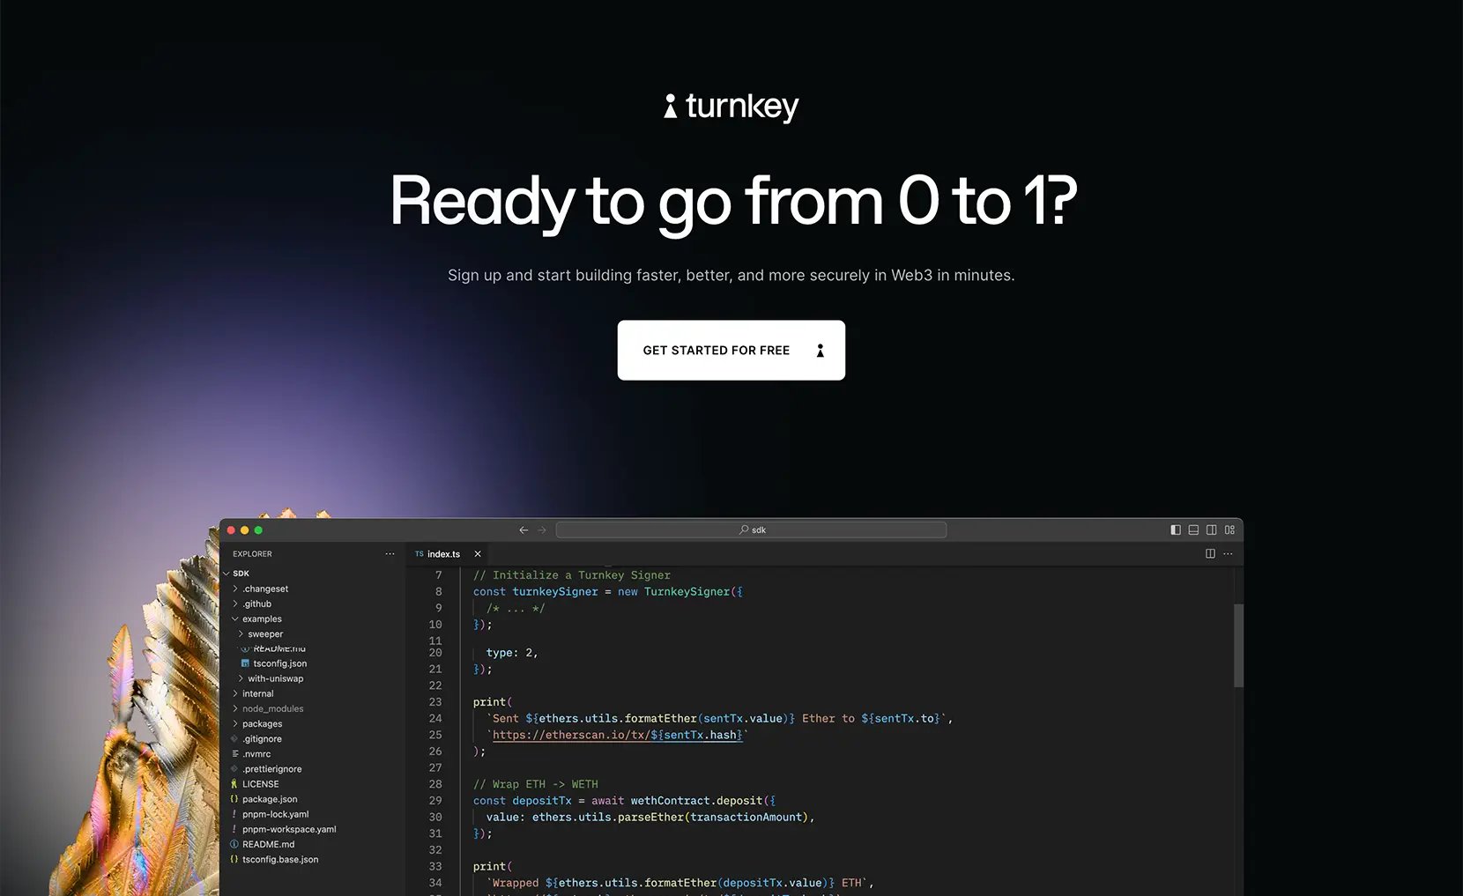
Task: Click the editor vertical scrollbar thumb
Action: pyautogui.click(x=1238, y=645)
